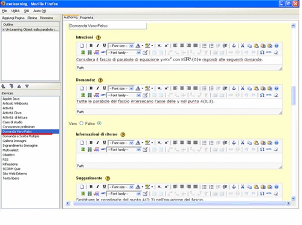Select Domanda a Scelta Multipla device
The image size is (302, 225).
21,136
